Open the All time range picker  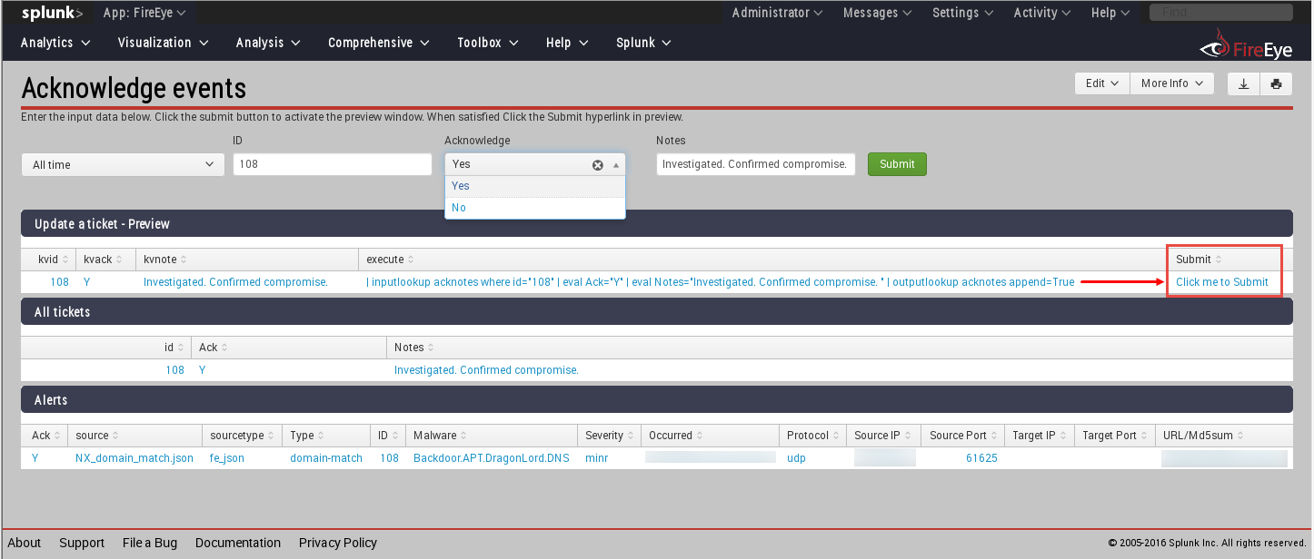123,164
